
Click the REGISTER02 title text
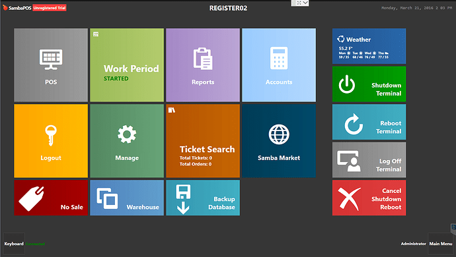[228, 8]
